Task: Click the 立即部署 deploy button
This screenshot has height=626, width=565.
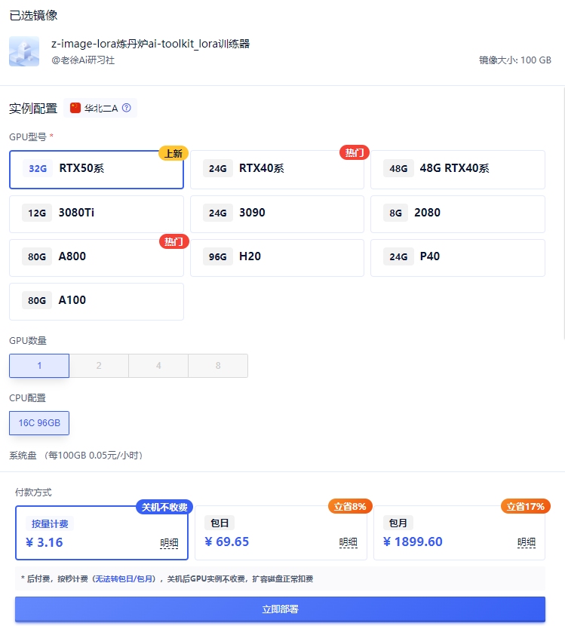Action: point(280,609)
